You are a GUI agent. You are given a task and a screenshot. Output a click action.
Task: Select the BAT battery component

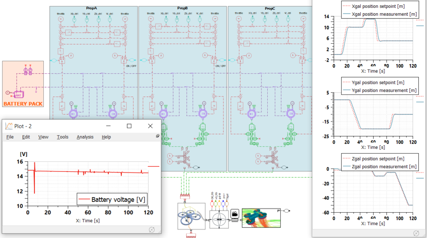(18, 94)
